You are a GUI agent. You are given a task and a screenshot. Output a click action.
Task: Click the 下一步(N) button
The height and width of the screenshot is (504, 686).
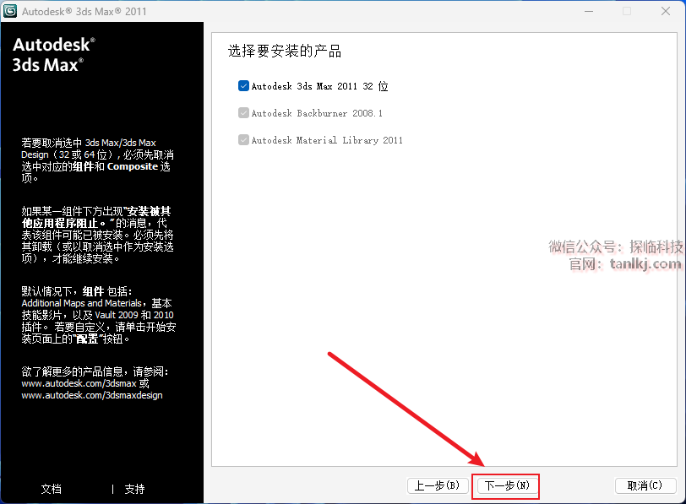pyautogui.click(x=507, y=485)
